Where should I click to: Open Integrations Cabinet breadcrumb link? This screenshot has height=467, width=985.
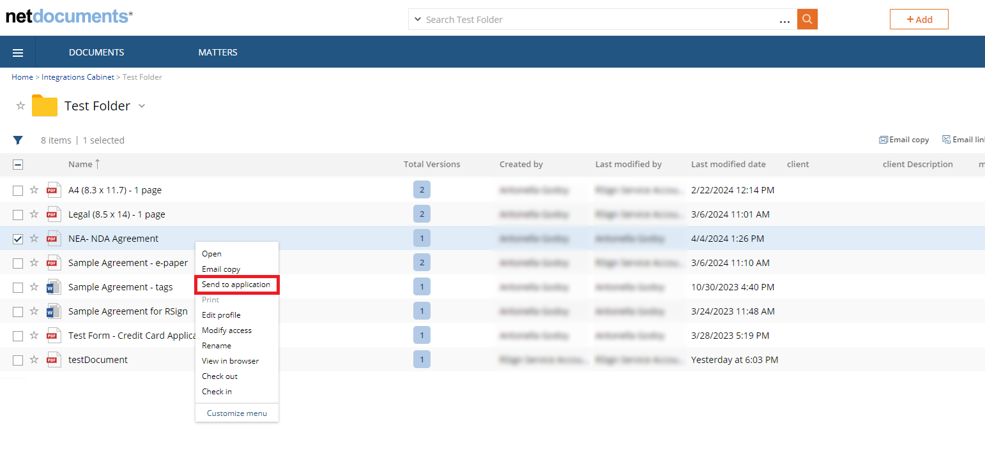click(78, 77)
